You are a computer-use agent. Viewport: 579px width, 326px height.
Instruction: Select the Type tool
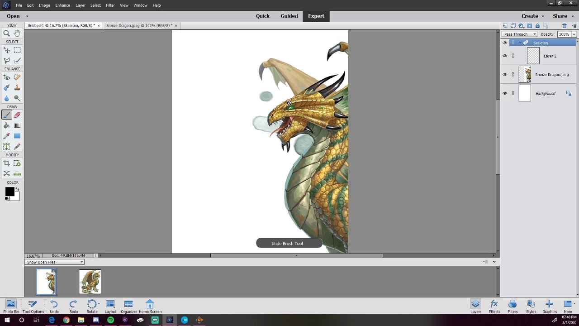pos(7,146)
